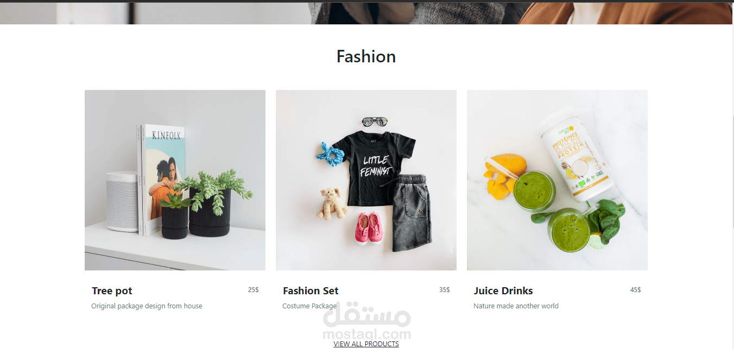Click the hero banner image at top

click(366, 13)
